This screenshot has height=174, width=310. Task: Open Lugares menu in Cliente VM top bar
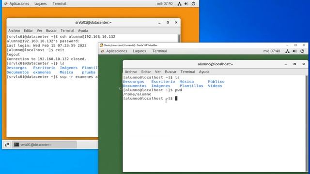point(139,51)
